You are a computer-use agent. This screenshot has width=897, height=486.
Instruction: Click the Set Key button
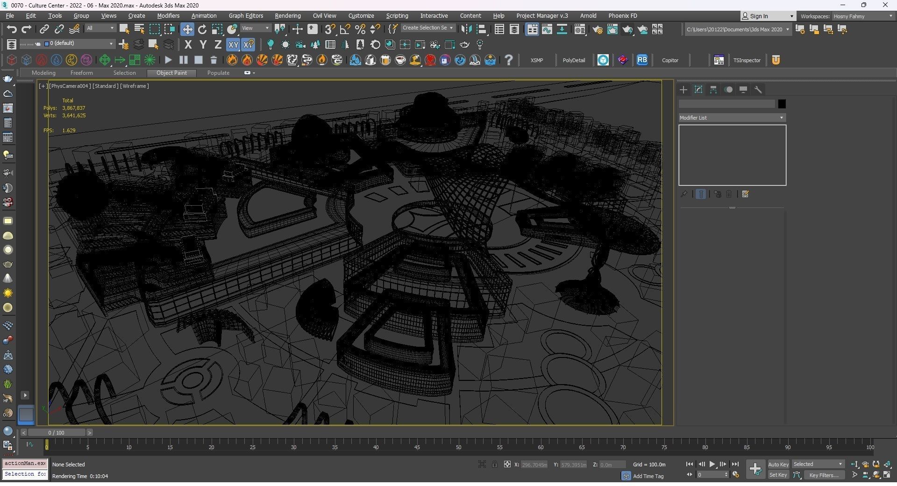[x=778, y=475]
